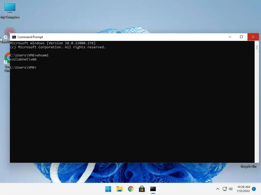Maximize the Command Prompt window
The image size is (261, 195).
point(241,37)
